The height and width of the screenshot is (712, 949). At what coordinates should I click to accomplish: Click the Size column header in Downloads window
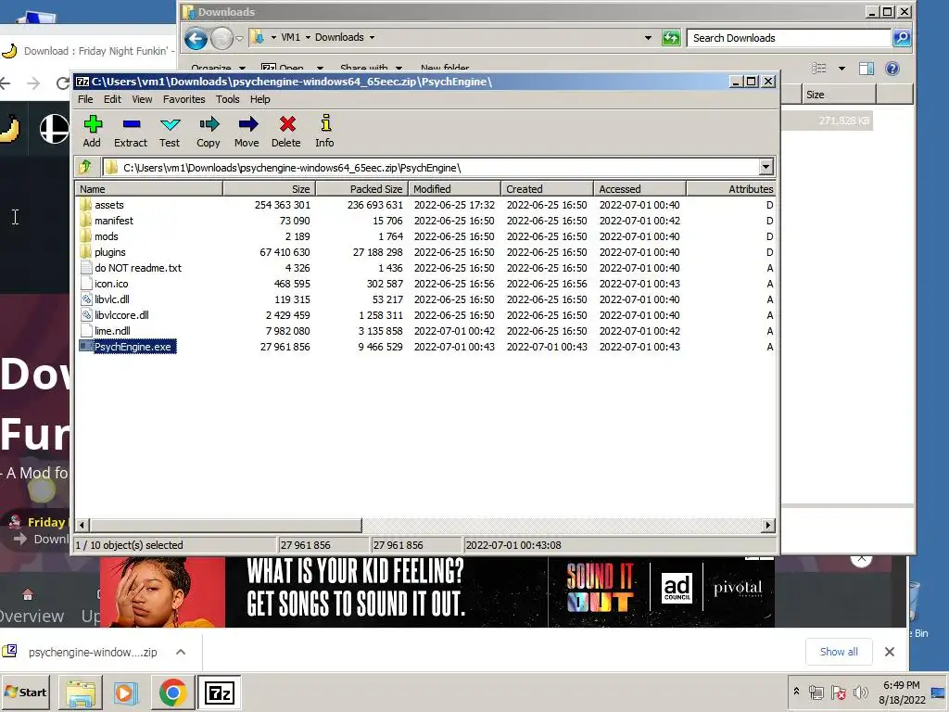tap(839, 95)
